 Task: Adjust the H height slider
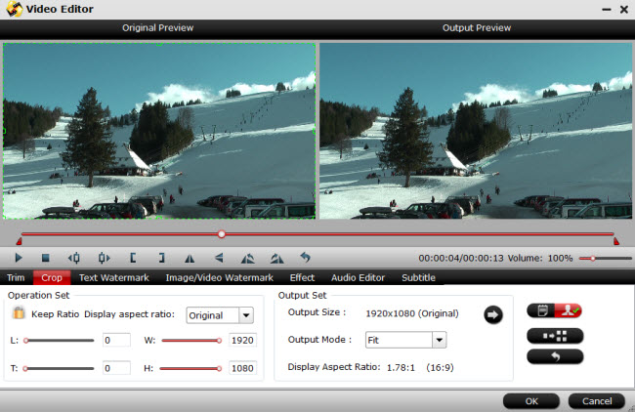point(190,368)
